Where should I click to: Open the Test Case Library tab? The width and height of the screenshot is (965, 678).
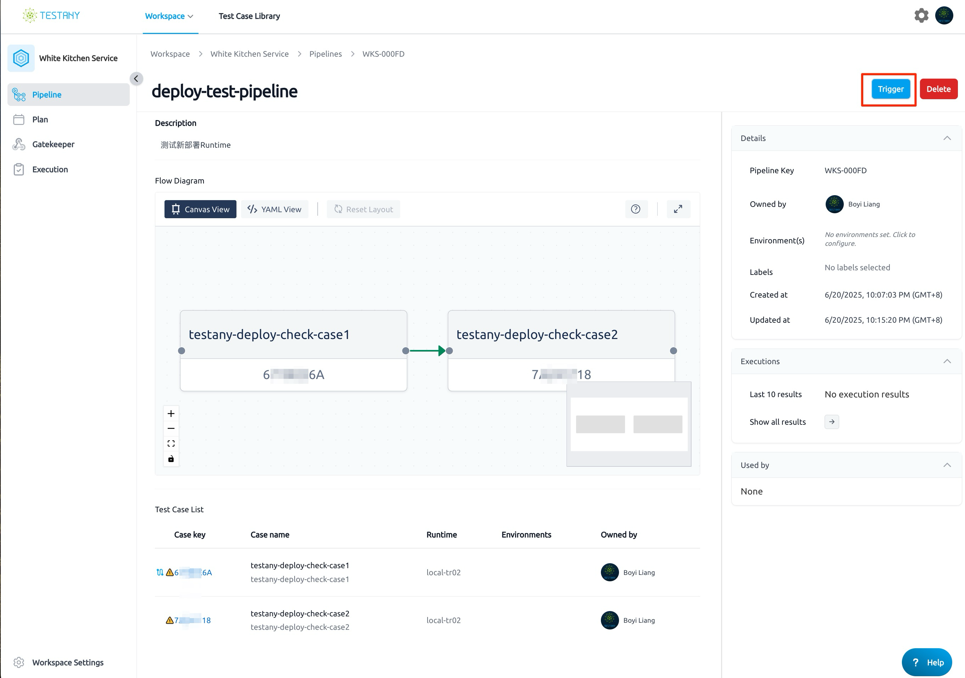coord(249,16)
